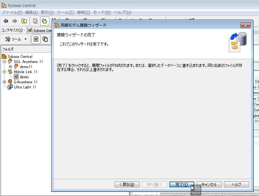Collapse the SQL Anywhere 11 tree node
This screenshot has width=259, height=196.
4,62
